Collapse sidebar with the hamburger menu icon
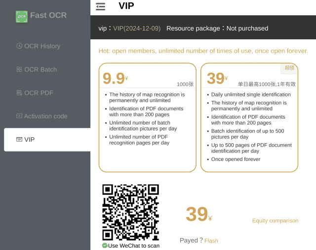Image resolution: width=316 pixels, height=250 pixels. pos(100,6)
